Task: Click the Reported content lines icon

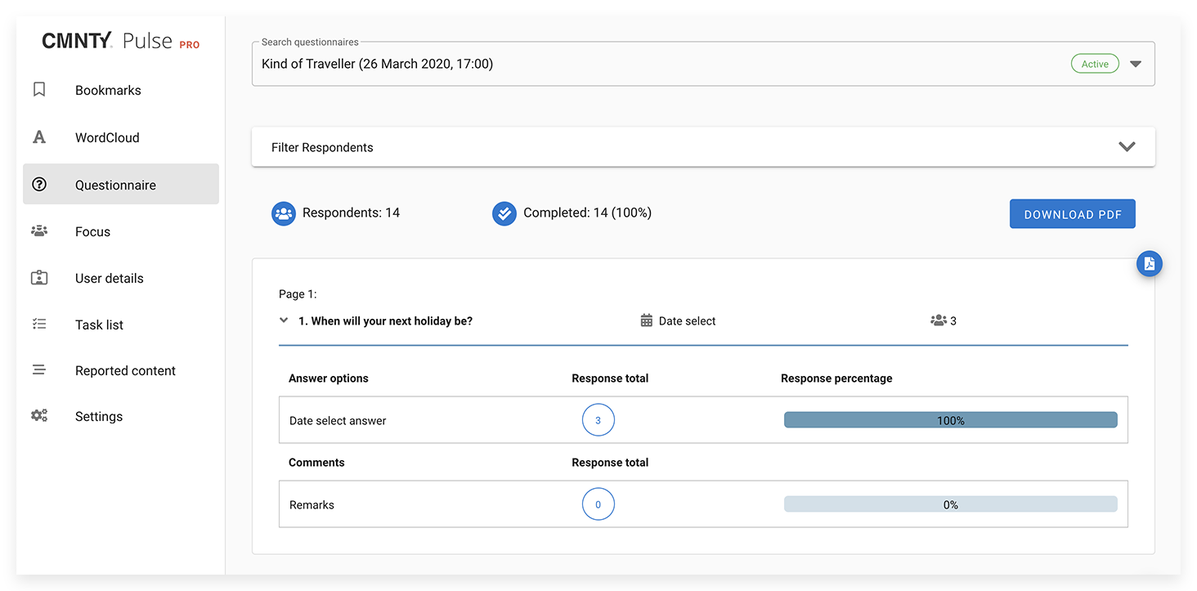Action: [x=39, y=370]
